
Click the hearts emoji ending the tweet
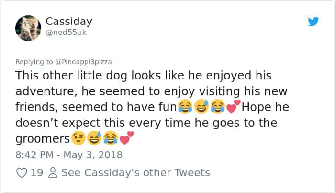point(126,139)
